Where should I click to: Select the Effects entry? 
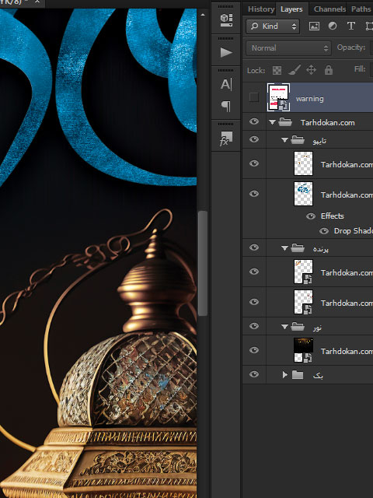[332, 216]
